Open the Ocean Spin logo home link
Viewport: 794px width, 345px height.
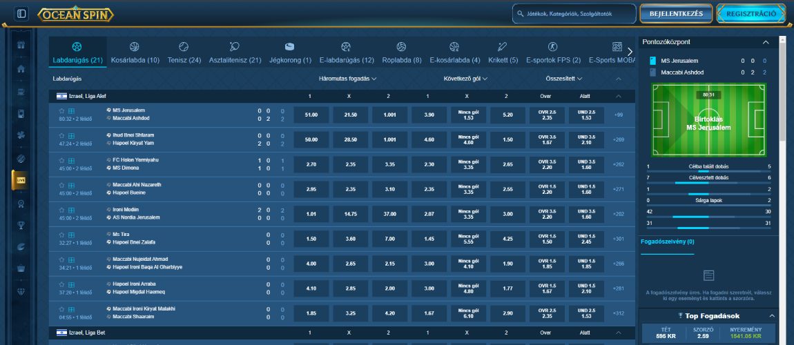point(75,14)
